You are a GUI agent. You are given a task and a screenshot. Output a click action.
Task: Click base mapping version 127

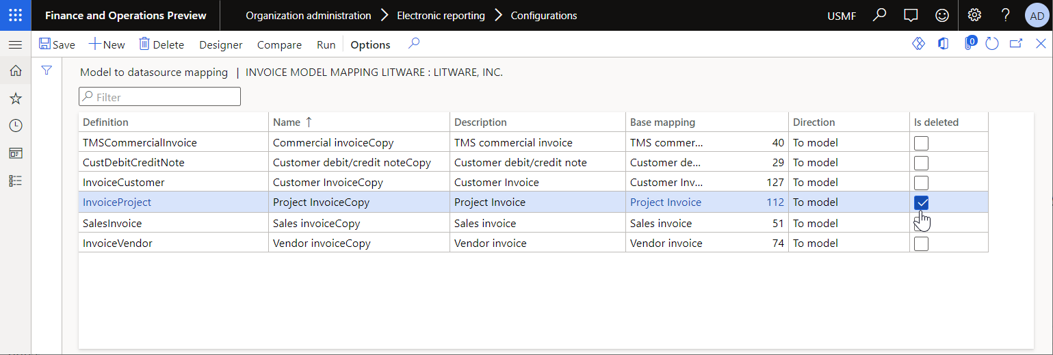[775, 182]
